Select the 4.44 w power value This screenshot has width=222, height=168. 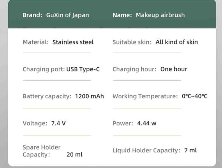point(147,123)
